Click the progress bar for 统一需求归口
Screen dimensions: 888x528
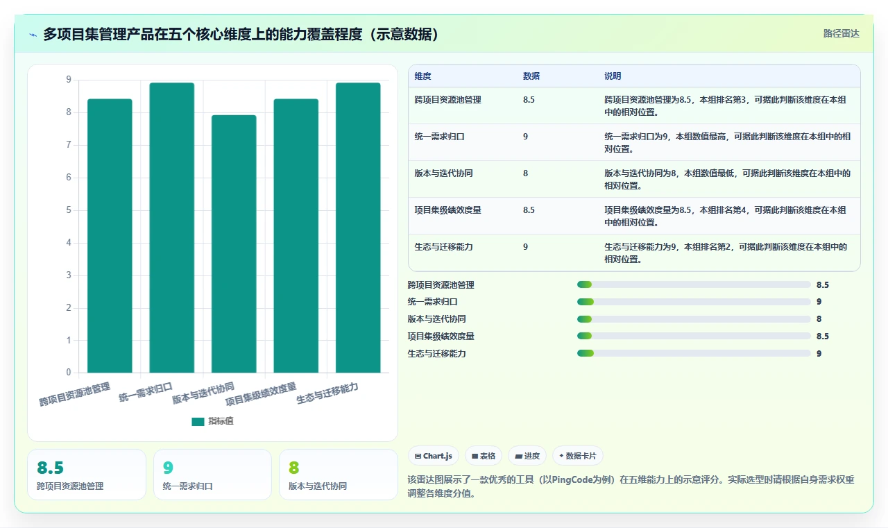click(694, 302)
